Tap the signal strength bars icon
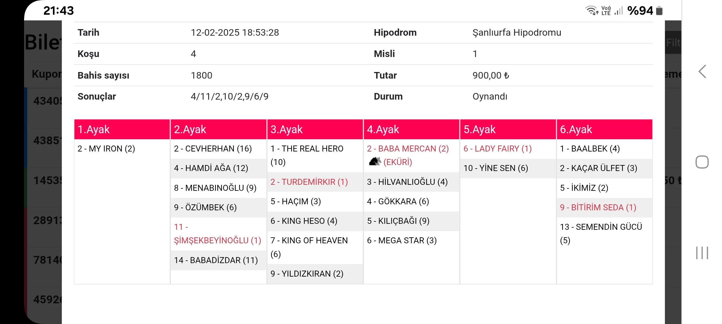 click(619, 11)
